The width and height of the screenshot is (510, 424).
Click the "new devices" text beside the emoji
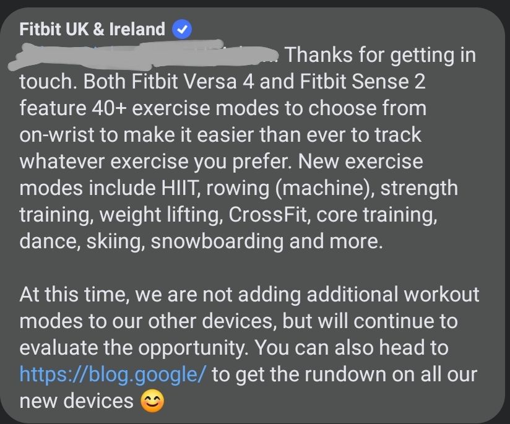click(77, 401)
